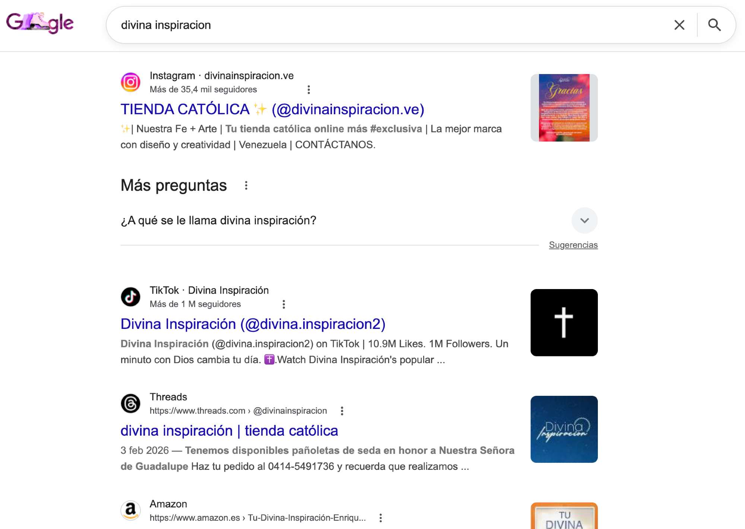
Task: Open the Divina Inspiración (@divina.inspiracion2) link
Action: tap(253, 324)
